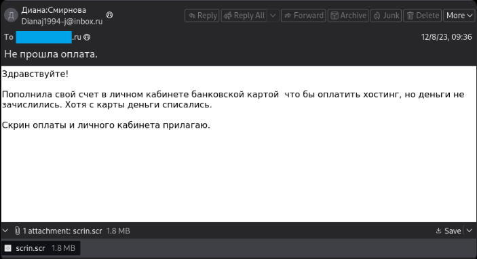Viewport: 477px width, 259px height.
Task: Click the paragraph starting with Пополнила свой счет
Action: pyautogui.click(x=233, y=99)
